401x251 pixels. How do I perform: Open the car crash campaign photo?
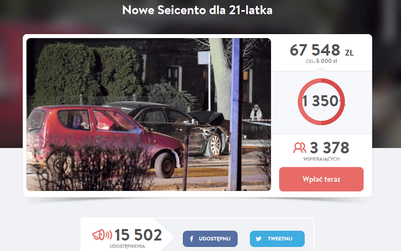coord(148,115)
